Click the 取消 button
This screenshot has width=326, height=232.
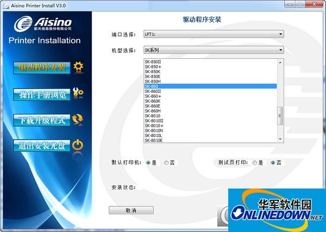pyautogui.click(x=131, y=210)
